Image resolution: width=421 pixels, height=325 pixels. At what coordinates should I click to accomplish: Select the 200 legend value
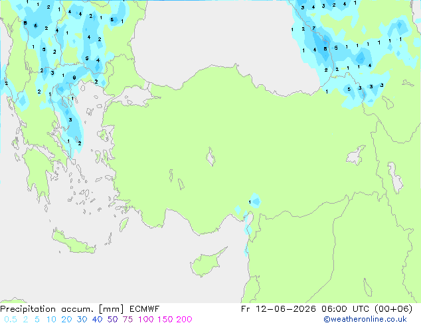(184, 320)
